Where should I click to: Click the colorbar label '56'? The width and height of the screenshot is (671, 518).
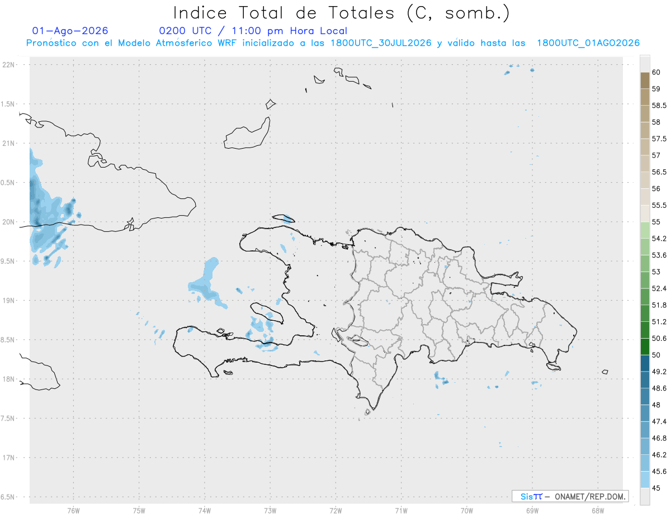tap(656, 189)
